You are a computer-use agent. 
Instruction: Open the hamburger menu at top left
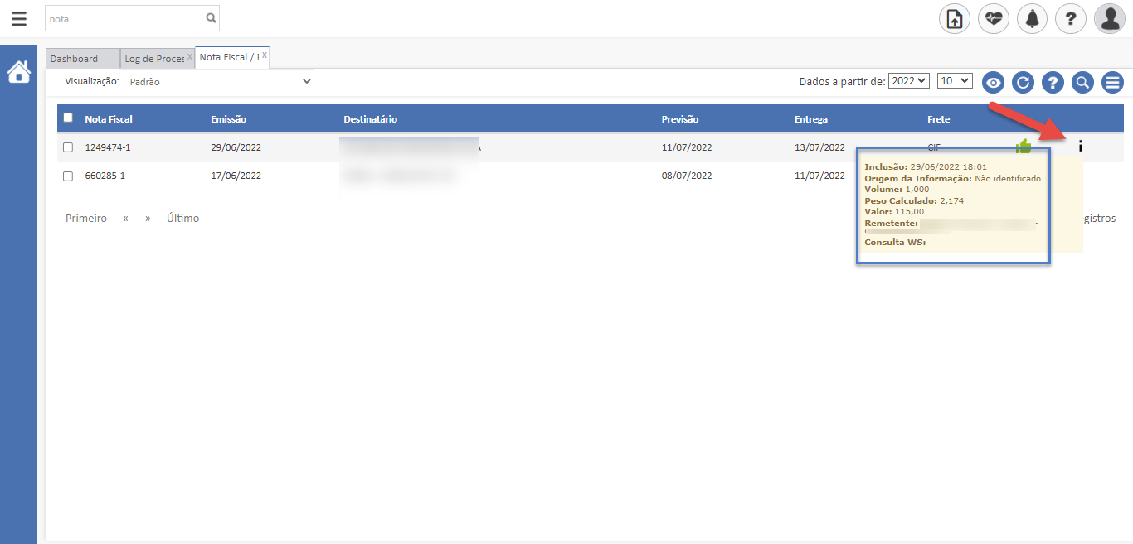(18, 18)
